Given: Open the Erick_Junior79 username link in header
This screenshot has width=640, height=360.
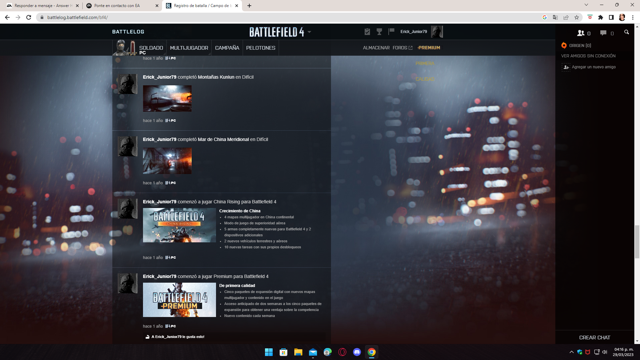Looking at the screenshot, I should (x=414, y=32).
